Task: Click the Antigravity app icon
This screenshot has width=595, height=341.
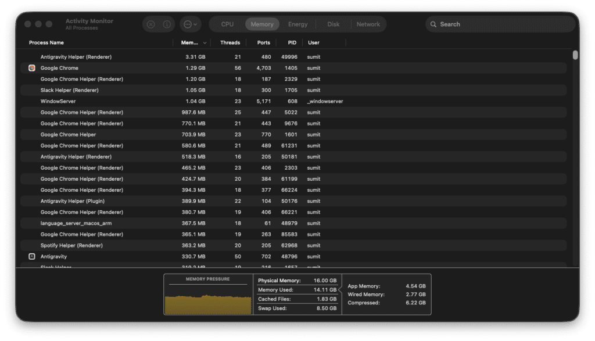Action: [x=32, y=256]
